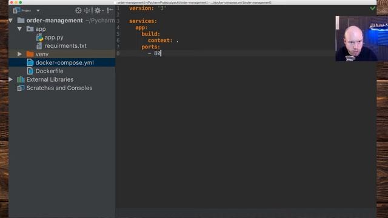Click the docker-compose.yml file icon

pyautogui.click(x=30, y=62)
